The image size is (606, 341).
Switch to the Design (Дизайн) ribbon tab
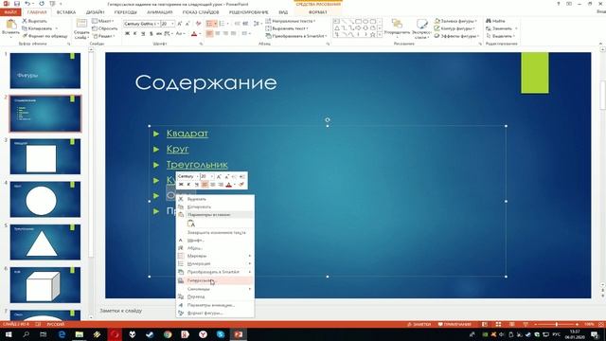(x=95, y=12)
